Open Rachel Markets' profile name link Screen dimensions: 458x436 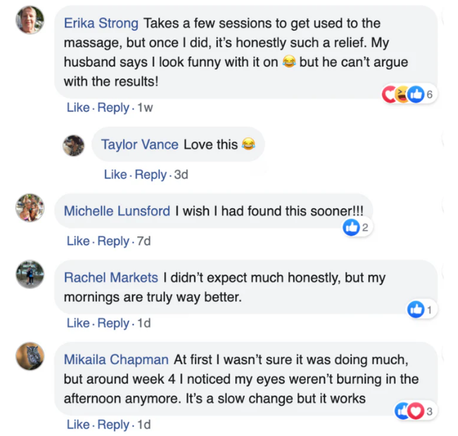pyautogui.click(x=111, y=277)
